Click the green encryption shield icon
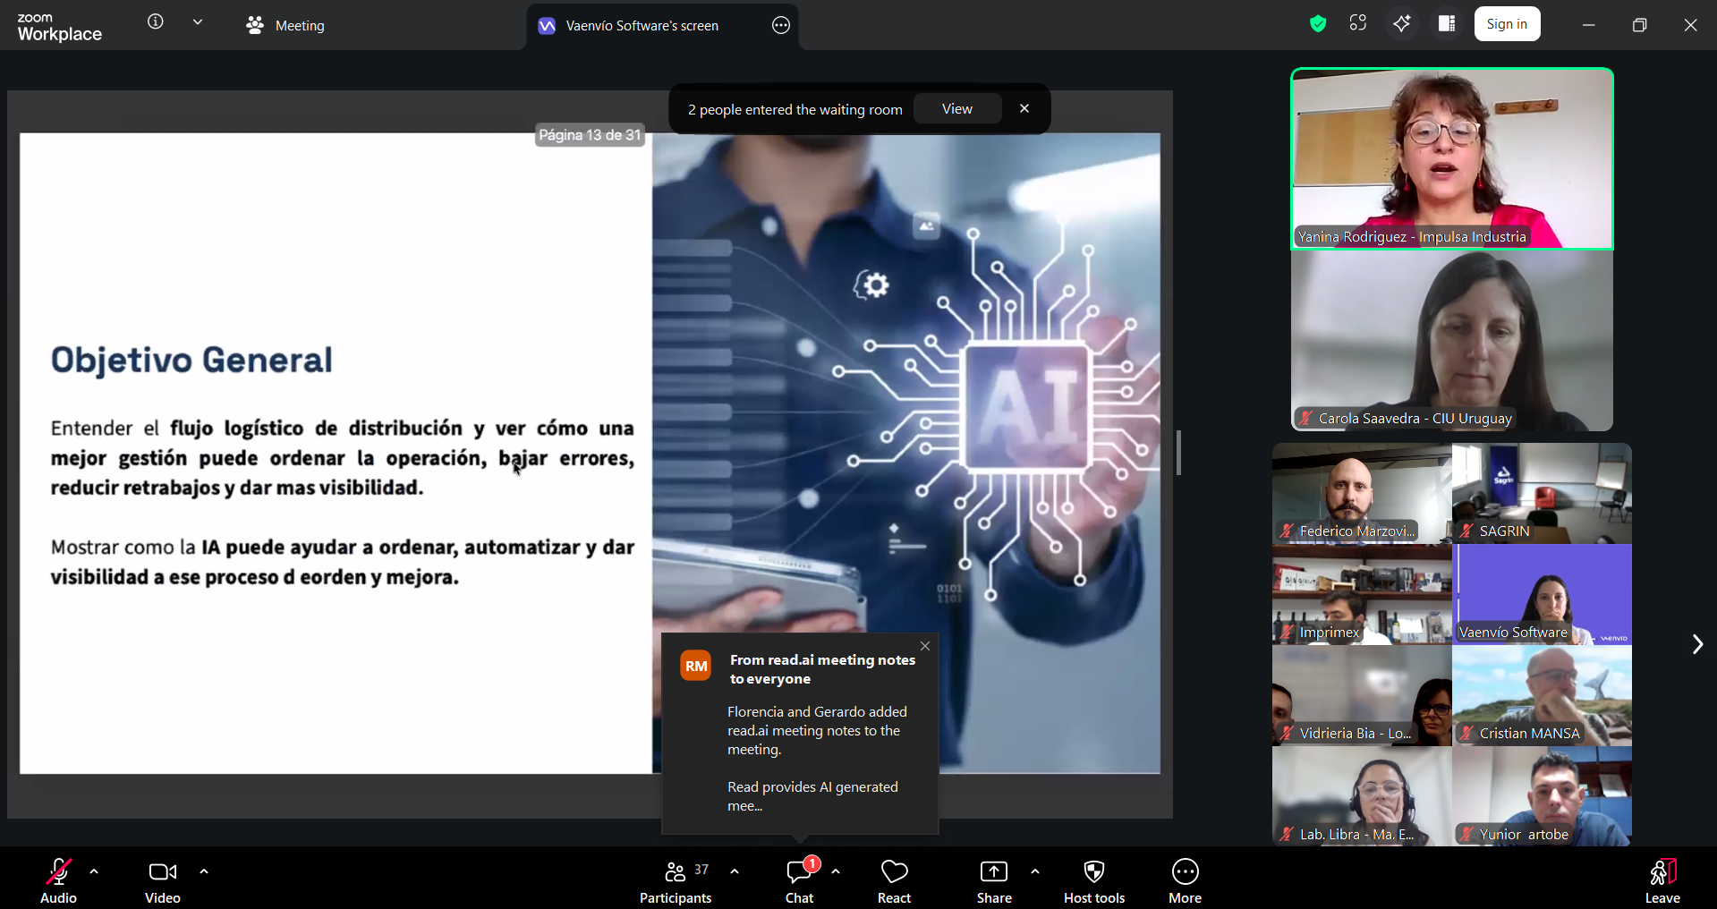 tap(1317, 24)
